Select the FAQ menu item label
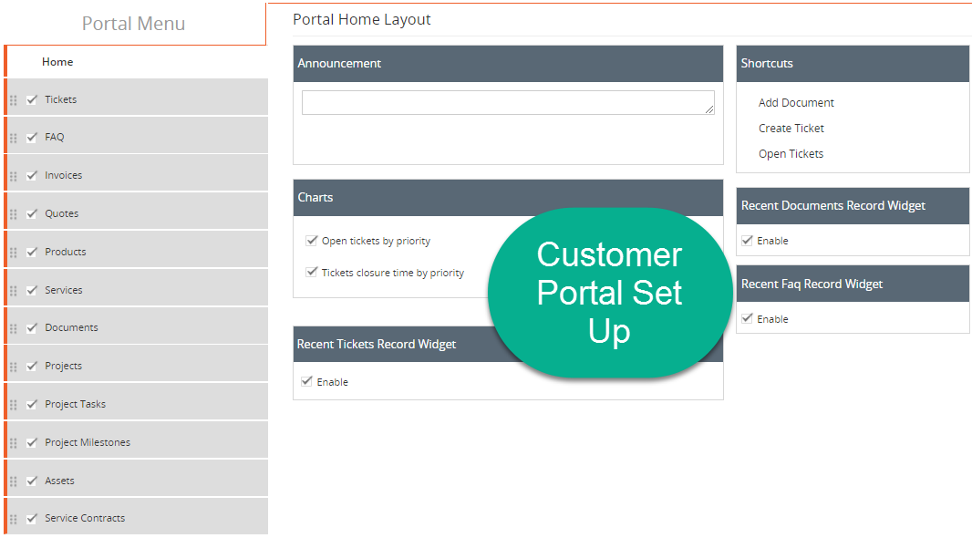 click(x=55, y=137)
